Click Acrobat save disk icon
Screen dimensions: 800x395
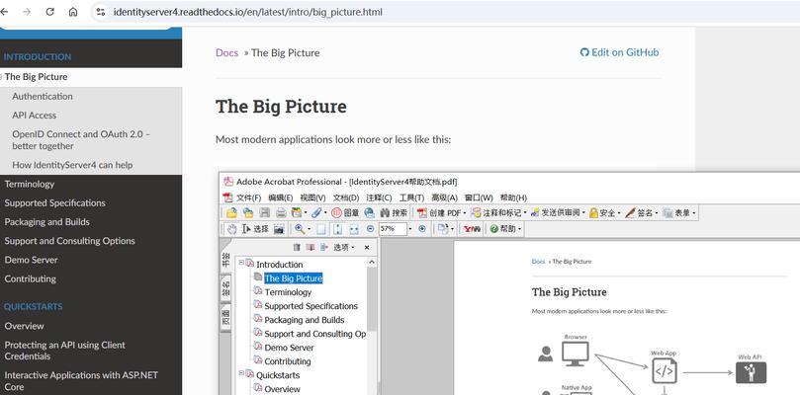tap(265, 212)
